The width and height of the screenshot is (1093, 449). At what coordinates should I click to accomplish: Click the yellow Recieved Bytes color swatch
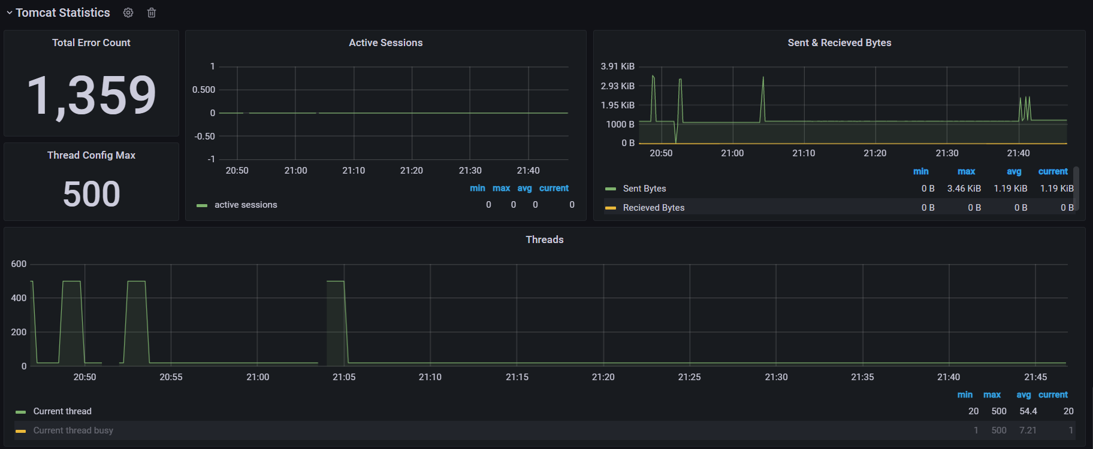pyautogui.click(x=611, y=208)
